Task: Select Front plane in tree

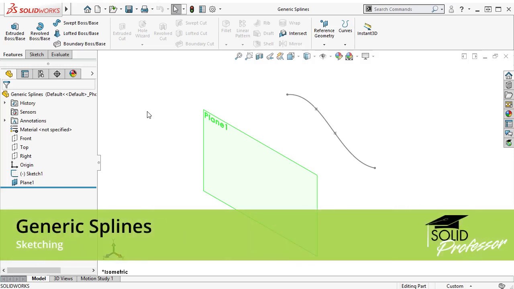Action: click(26, 138)
